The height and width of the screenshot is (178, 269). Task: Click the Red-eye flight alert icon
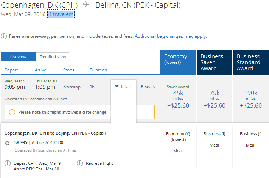(80, 163)
